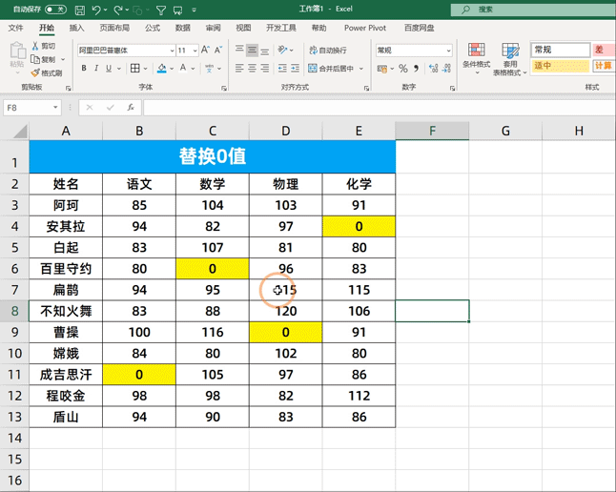Click the font color A button

[183, 68]
